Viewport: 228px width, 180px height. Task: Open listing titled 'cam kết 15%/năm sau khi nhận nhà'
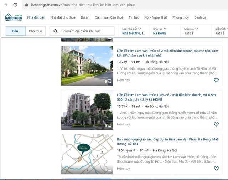[167, 53]
